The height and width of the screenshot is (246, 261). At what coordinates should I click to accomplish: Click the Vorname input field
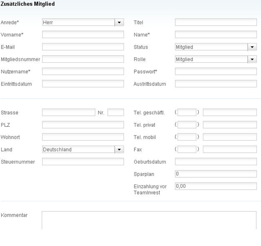[x=83, y=35]
